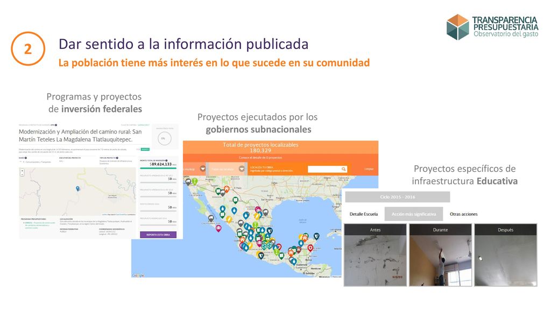
Task: Select the navy shield marker at Yucatán tip
Action: pyautogui.click(x=316, y=236)
